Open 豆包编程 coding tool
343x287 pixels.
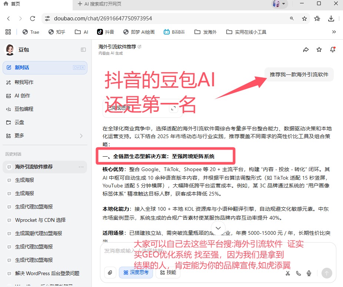click(45, 109)
